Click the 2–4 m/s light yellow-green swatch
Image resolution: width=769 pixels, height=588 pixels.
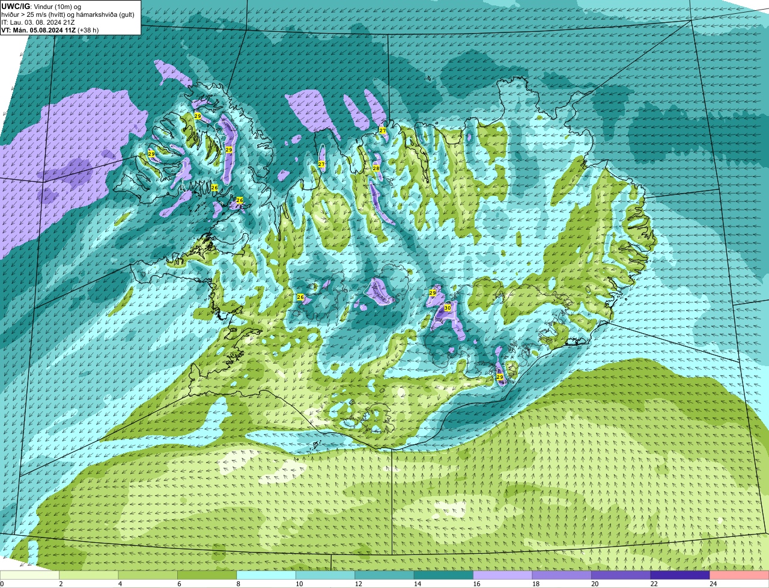pyautogui.click(x=90, y=575)
